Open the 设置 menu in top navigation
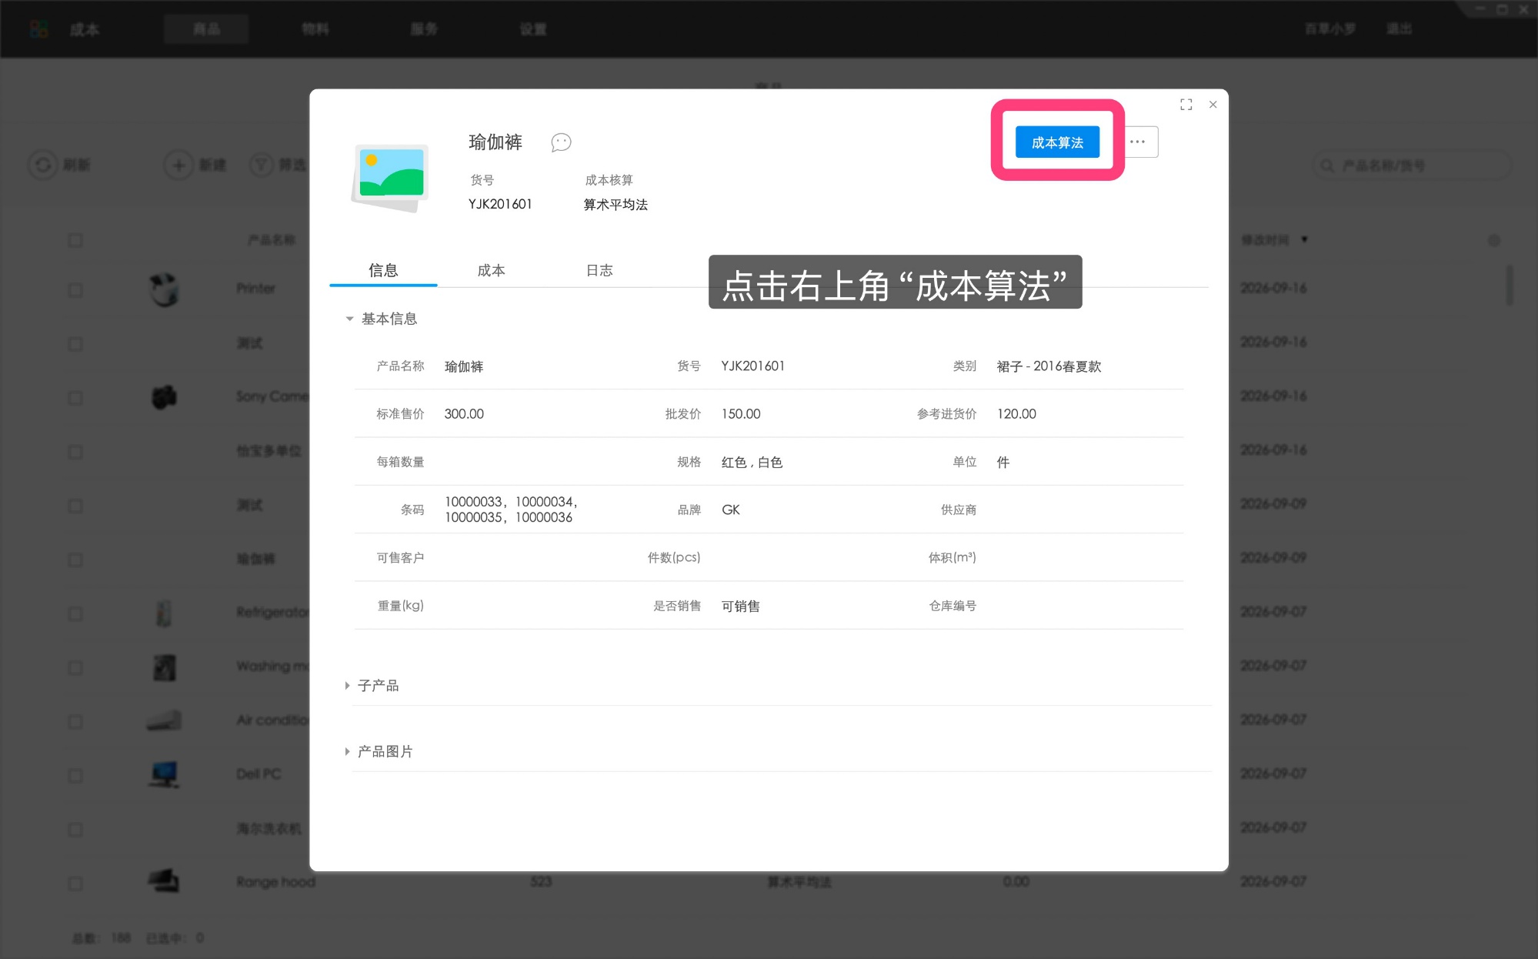The width and height of the screenshot is (1538, 959). pyautogui.click(x=532, y=29)
